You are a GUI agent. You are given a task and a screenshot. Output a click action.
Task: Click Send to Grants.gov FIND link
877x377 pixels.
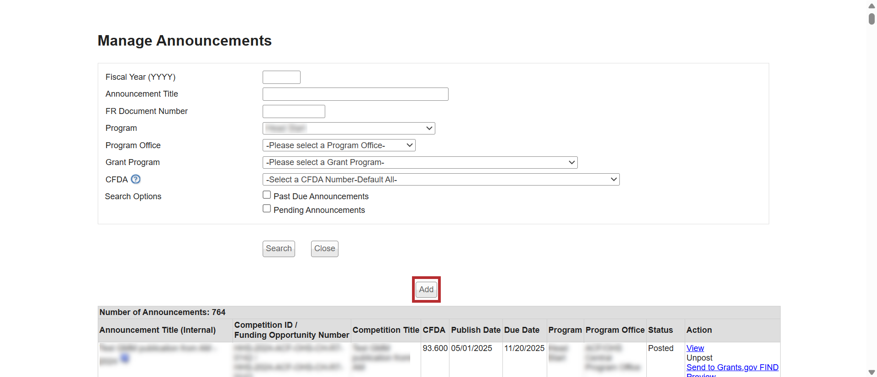click(732, 367)
